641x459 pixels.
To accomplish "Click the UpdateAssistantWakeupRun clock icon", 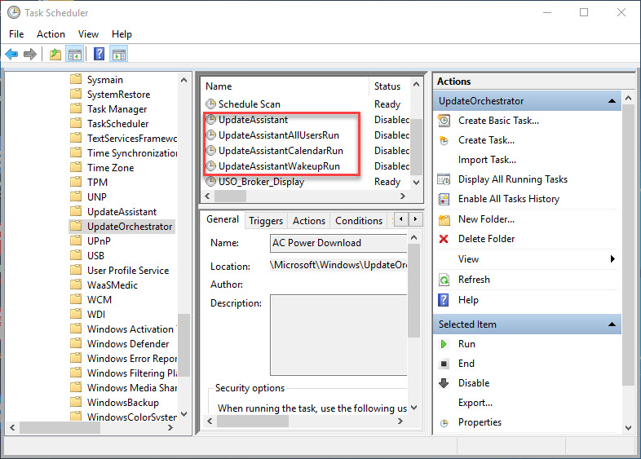I will [210, 166].
